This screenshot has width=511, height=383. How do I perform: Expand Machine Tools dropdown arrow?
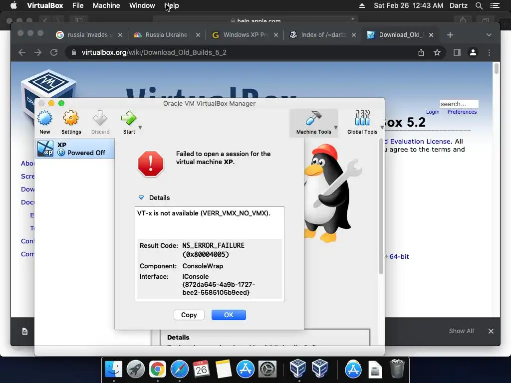[x=336, y=128]
